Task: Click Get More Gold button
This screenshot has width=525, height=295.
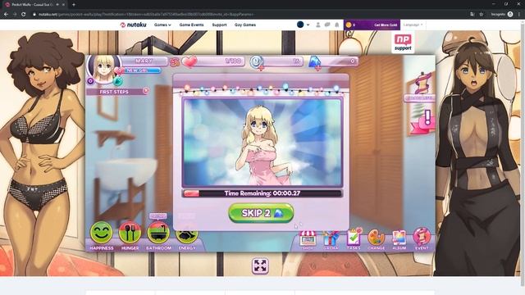Action: [x=386, y=25]
